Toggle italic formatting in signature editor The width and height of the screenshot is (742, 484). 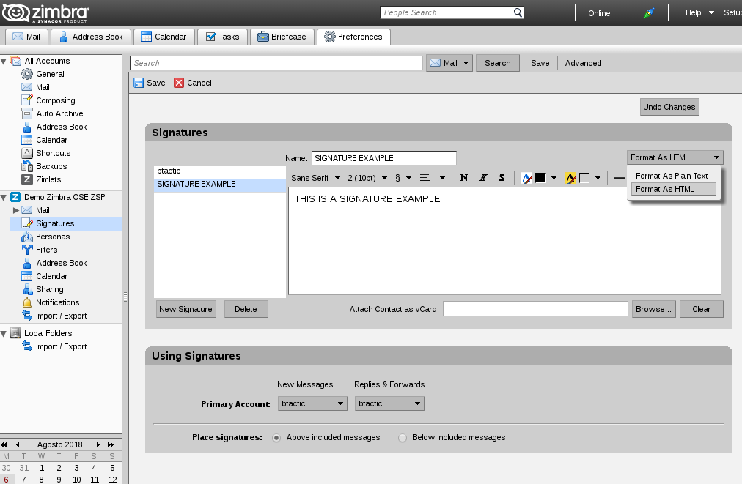click(483, 178)
